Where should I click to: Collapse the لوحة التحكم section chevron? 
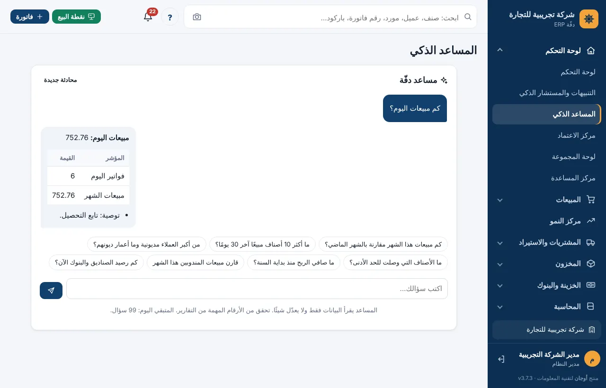[500, 50]
